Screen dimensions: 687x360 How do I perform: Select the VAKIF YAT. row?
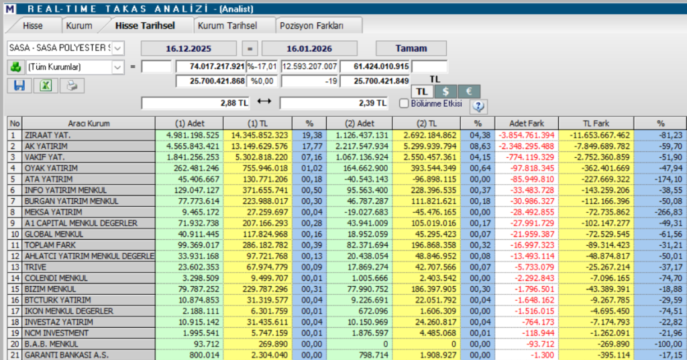point(346,157)
